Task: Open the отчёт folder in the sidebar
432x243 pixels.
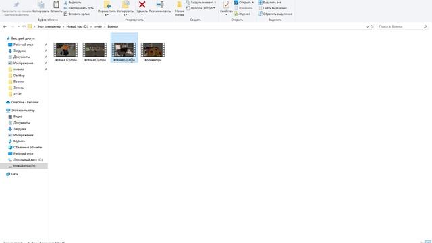Action: click(x=18, y=94)
